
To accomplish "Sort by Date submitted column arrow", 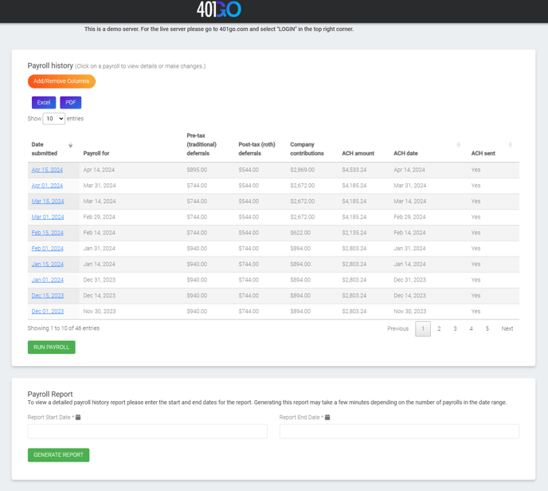I will point(71,145).
